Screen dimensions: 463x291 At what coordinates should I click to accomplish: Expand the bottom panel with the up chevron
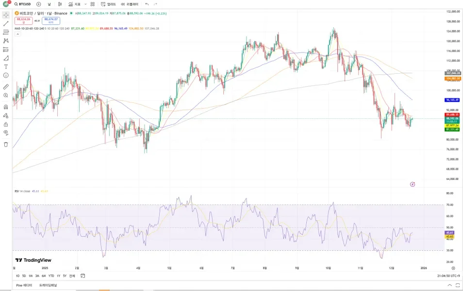tap(450, 285)
